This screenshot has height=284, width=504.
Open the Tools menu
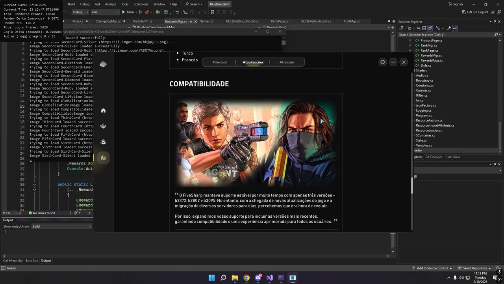click(x=125, y=4)
